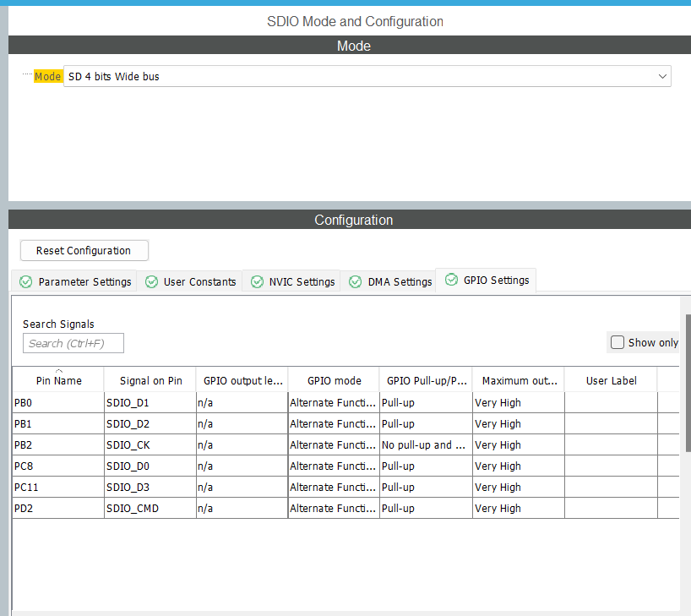Viewport: 691px width, 616px height.
Task: Select the PD2 pin name cell
Action: [57, 508]
